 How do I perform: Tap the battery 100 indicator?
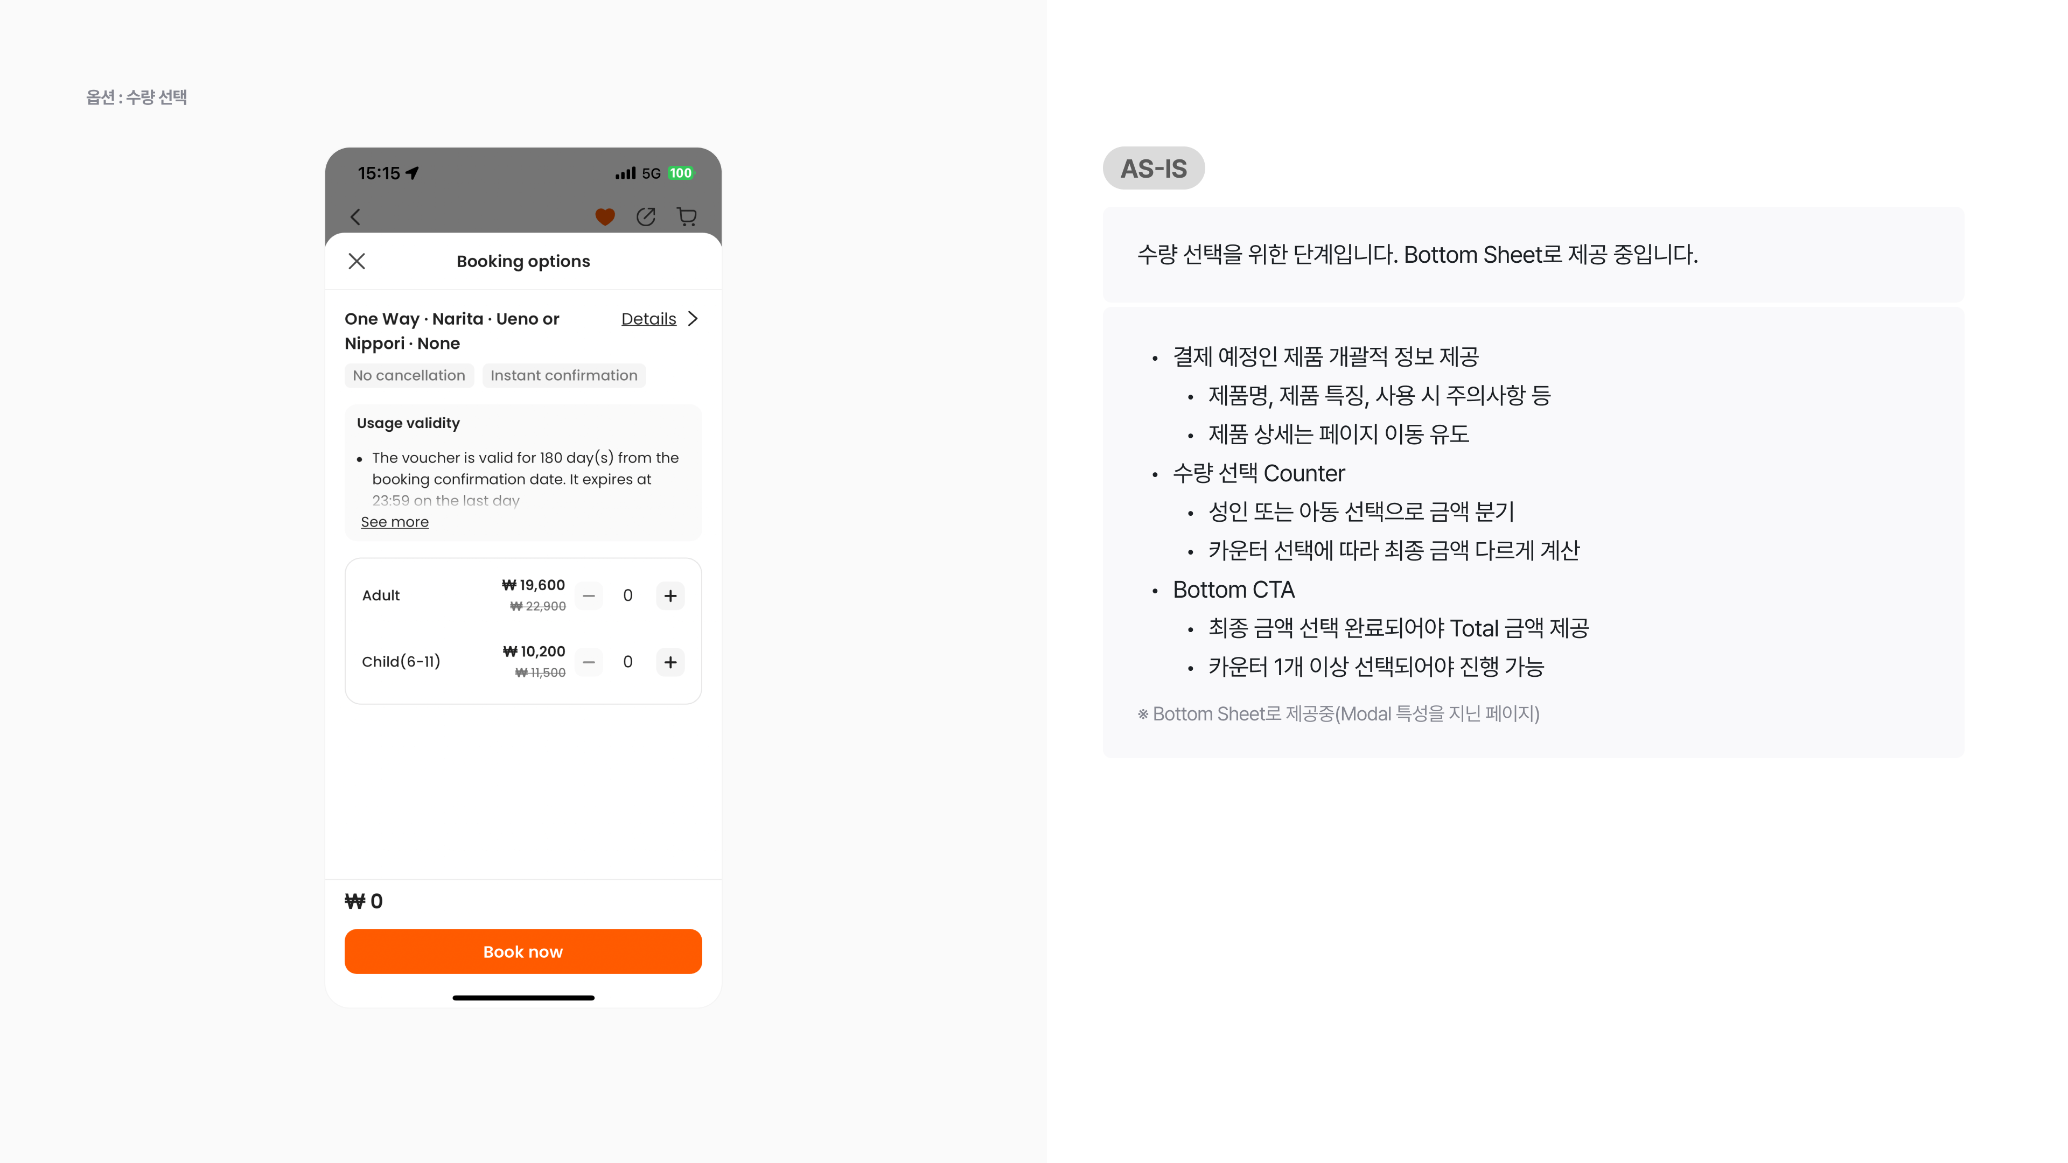click(x=681, y=173)
